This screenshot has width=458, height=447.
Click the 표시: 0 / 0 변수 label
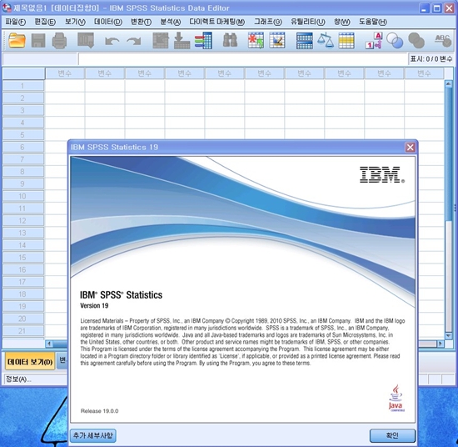pyautogui.click(x=431, y=59)
